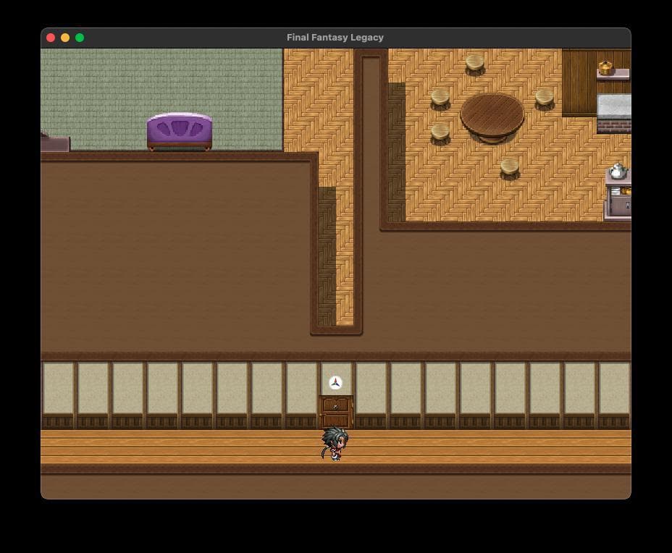Screen dimensions: 672x553
Task: Click the stool below the round table
Action: (510, 168)
